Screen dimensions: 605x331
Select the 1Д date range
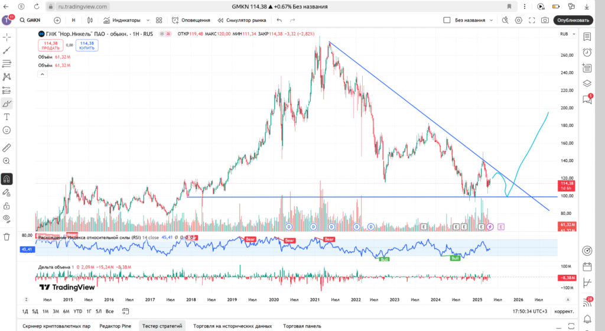pyautogui.click(x=25, y=311)
